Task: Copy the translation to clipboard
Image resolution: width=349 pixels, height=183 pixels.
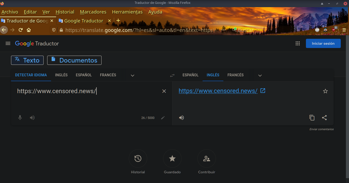Action: coord(312,118)
